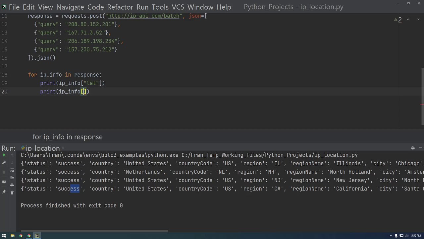The width and height of the screenshot is (424, 239).
Task: Place cursor in "208.80.152.201" query string
Action: point(89,24)
